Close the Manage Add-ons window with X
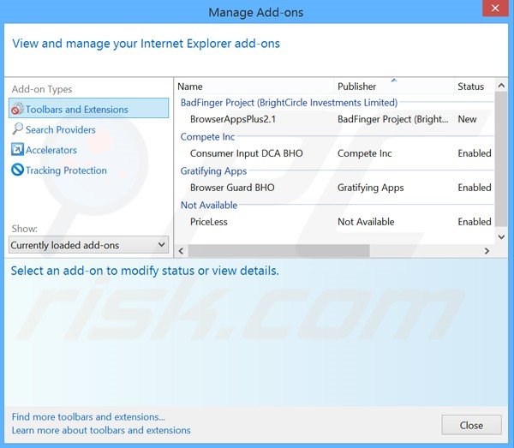The width and height of the screenshot is (514, 448). pyautogui.click(x=495, y=8)
